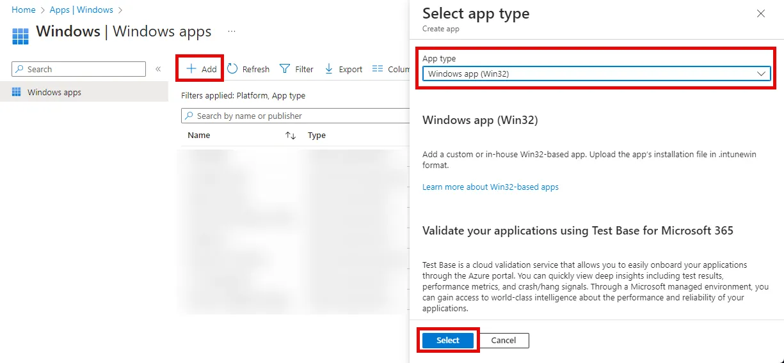Open the Filter option in toolbar
The image size is (784, 363).
click(x=297, y=69)
